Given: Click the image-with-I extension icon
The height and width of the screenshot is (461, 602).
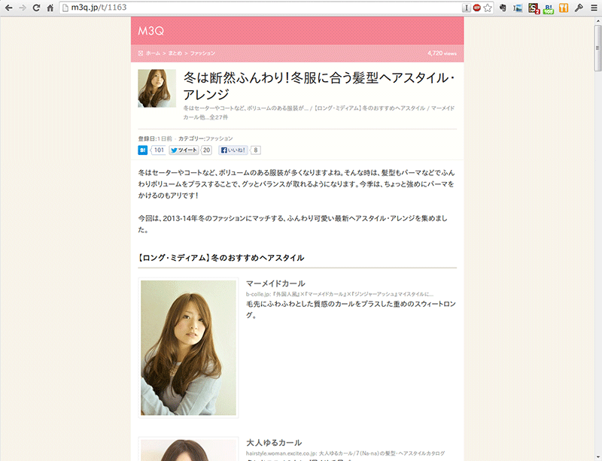Looking at the screenshot, I should coord(518,8).
